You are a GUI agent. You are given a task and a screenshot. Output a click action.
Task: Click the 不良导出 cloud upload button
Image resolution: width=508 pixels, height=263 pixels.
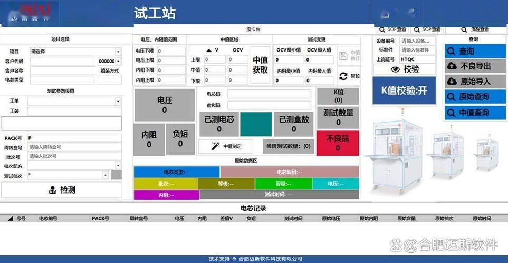475,66
